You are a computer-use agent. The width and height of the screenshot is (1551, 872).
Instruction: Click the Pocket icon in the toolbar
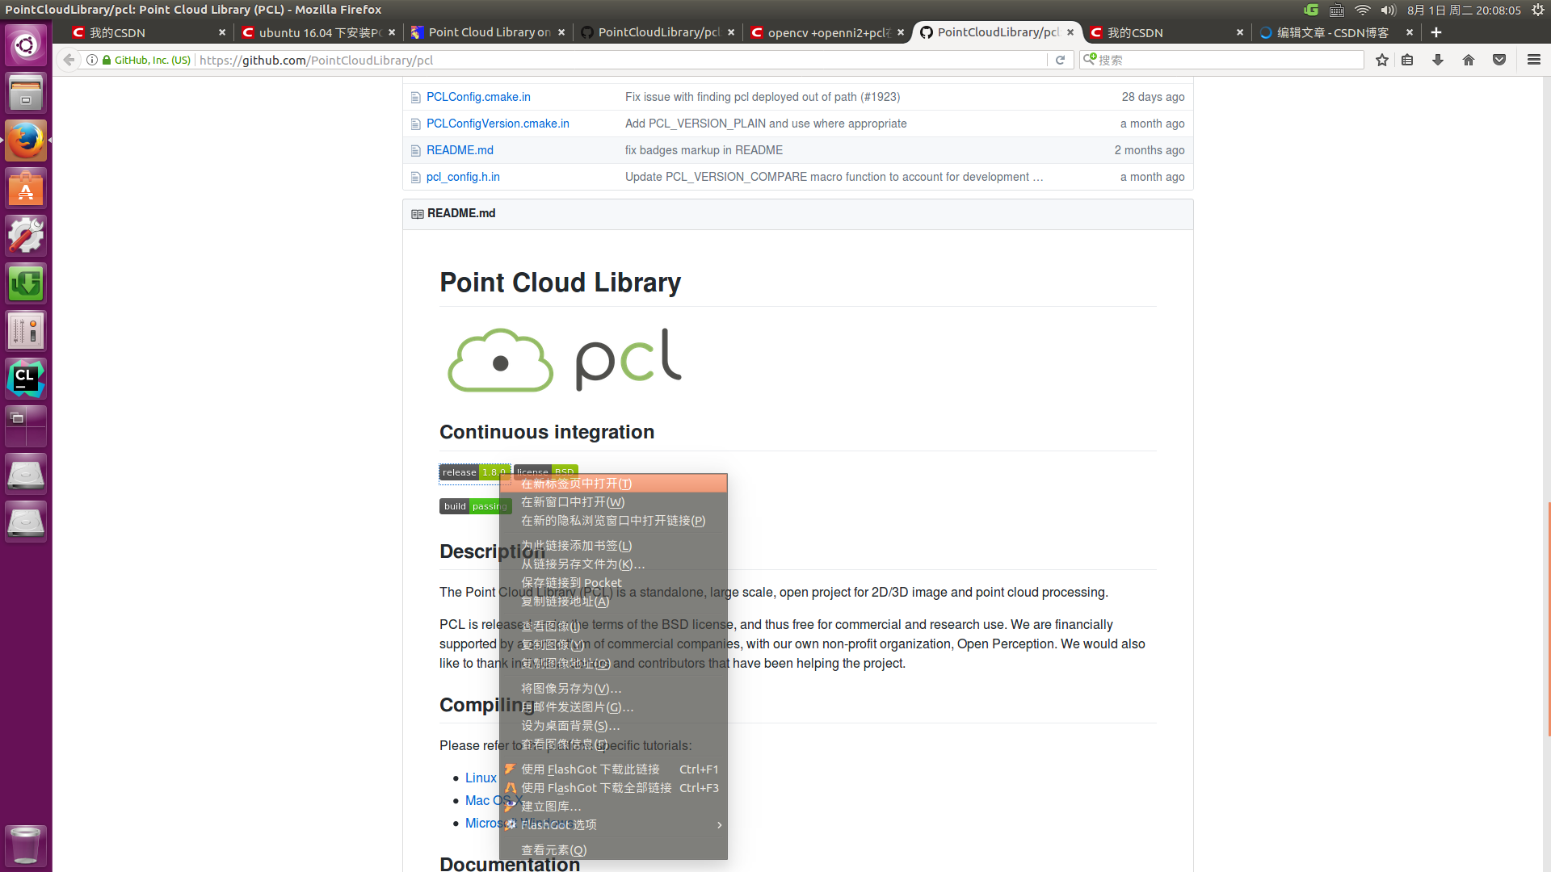click(x=1499, y=60)
